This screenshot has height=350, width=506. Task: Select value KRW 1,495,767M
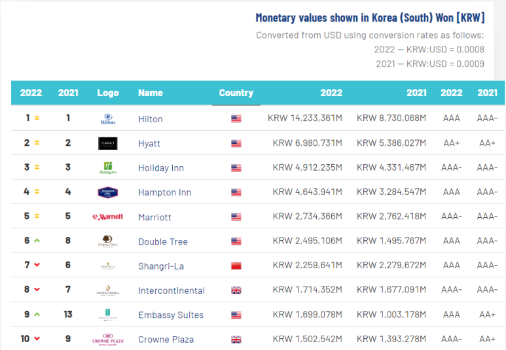[x=391, y=241]
